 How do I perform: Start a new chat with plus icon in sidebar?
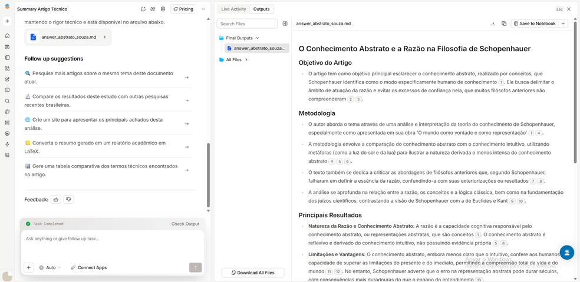pyautogui.click(x=7, y=21)
